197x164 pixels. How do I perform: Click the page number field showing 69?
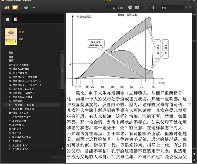(x=111, y=8)
